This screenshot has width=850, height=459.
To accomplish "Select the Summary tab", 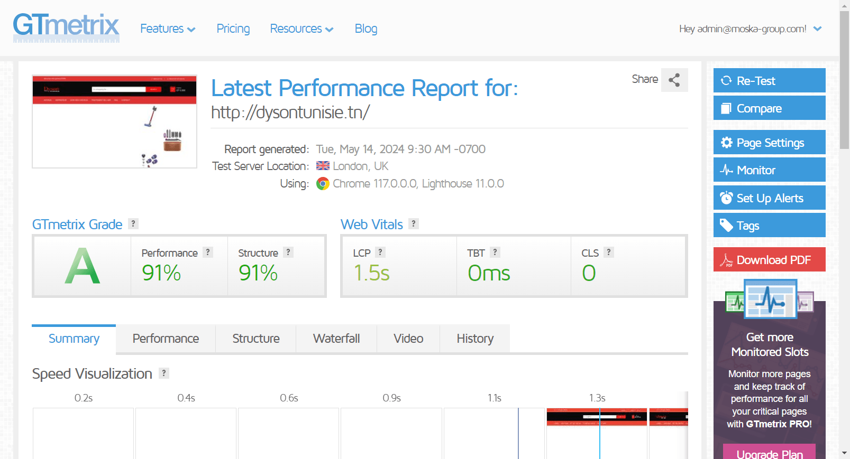I will [x=74, y=339].
